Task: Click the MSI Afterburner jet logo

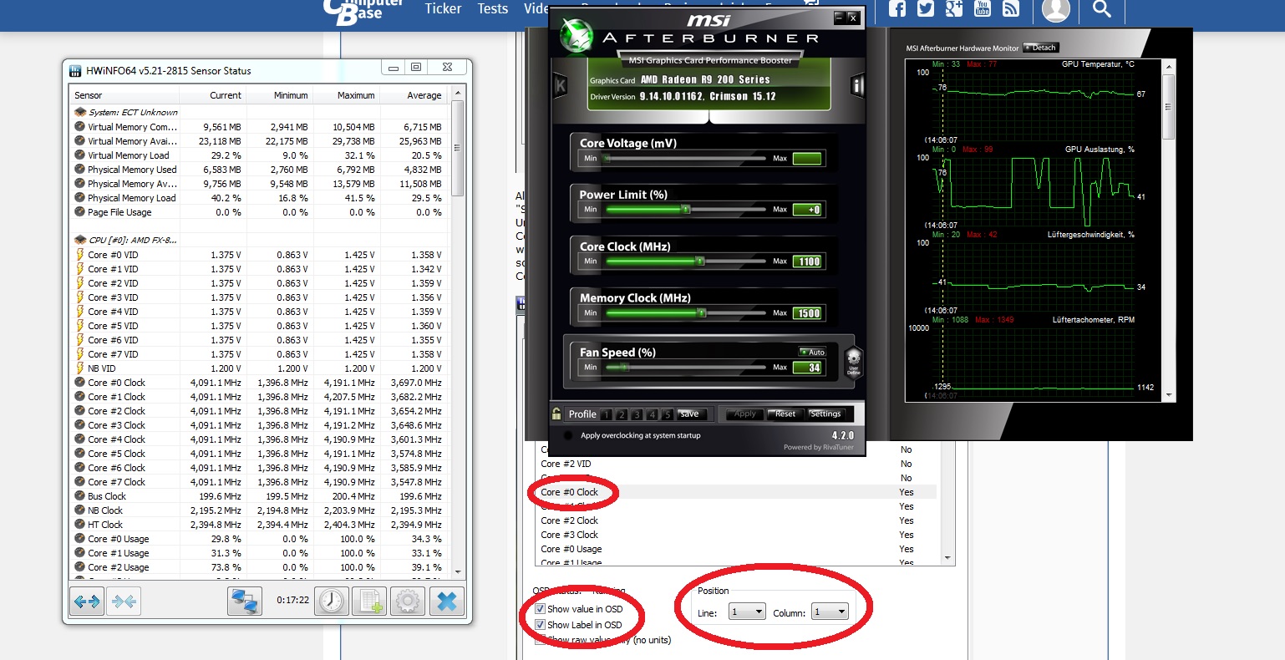Action: tap(576, 34)
